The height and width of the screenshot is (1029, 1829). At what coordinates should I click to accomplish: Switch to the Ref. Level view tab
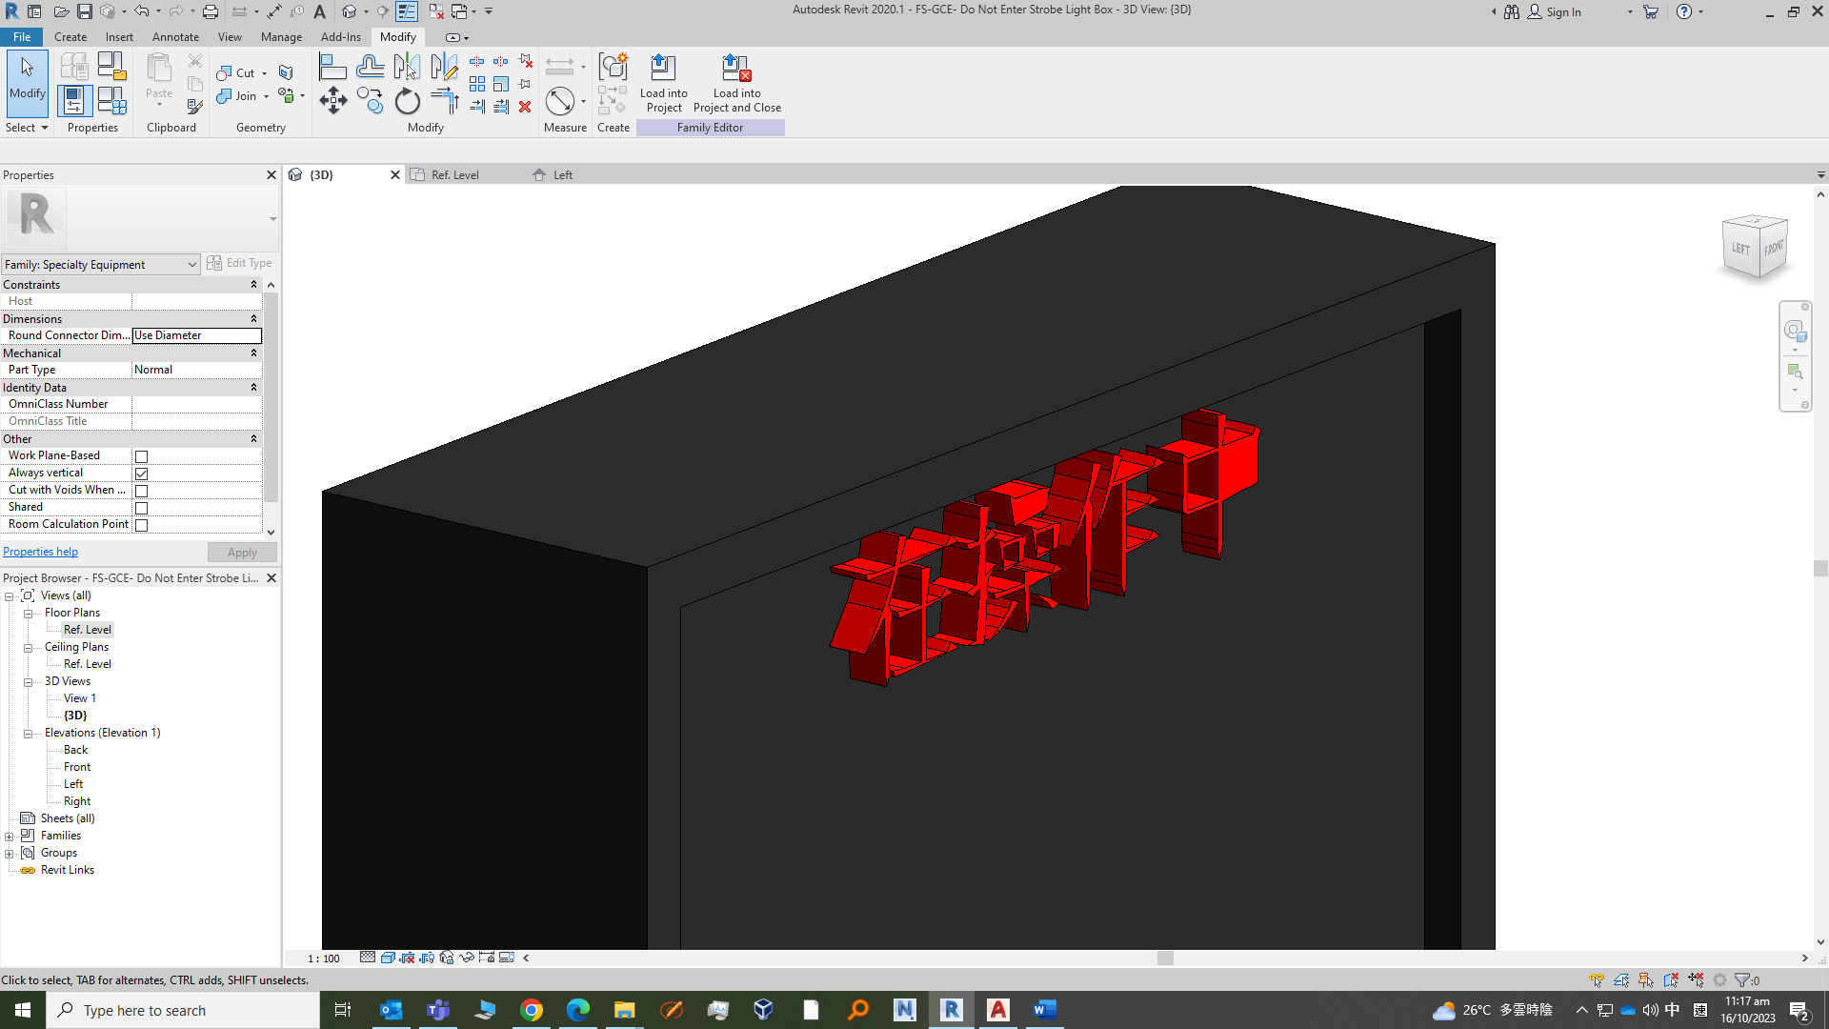coord(455,174)
